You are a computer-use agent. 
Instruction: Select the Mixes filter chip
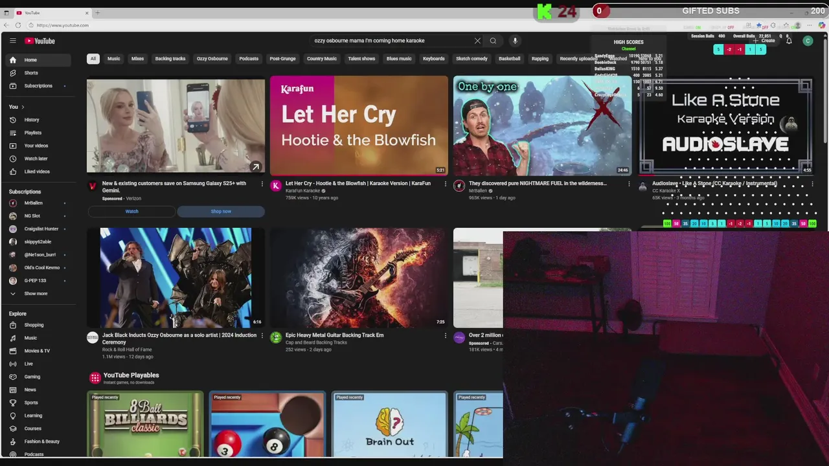pyautogui.click(x=138, y=59)
